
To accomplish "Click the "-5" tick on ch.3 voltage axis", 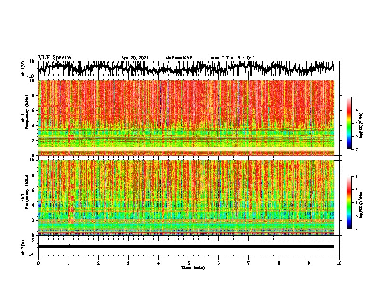I will 32,255.
